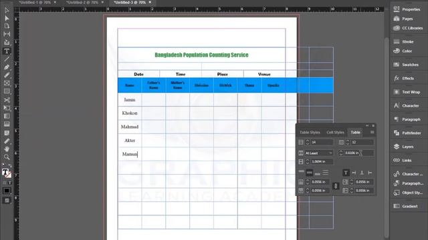Select the Note tool
Image resolution: width=428 pixels, height=240 pixels.
coord(7,133)
